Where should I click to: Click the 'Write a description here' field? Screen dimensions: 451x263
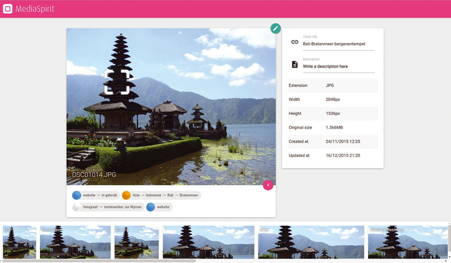click(x=339, y=66)
